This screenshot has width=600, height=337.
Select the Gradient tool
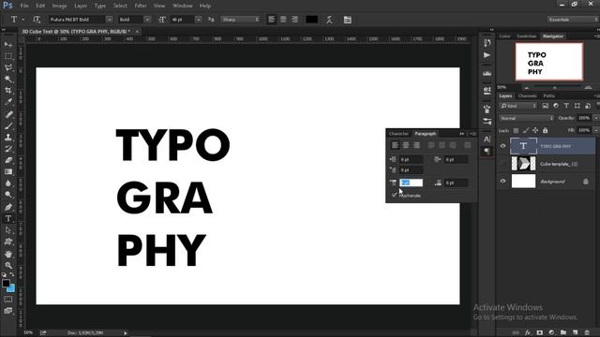tap(8, 171)
